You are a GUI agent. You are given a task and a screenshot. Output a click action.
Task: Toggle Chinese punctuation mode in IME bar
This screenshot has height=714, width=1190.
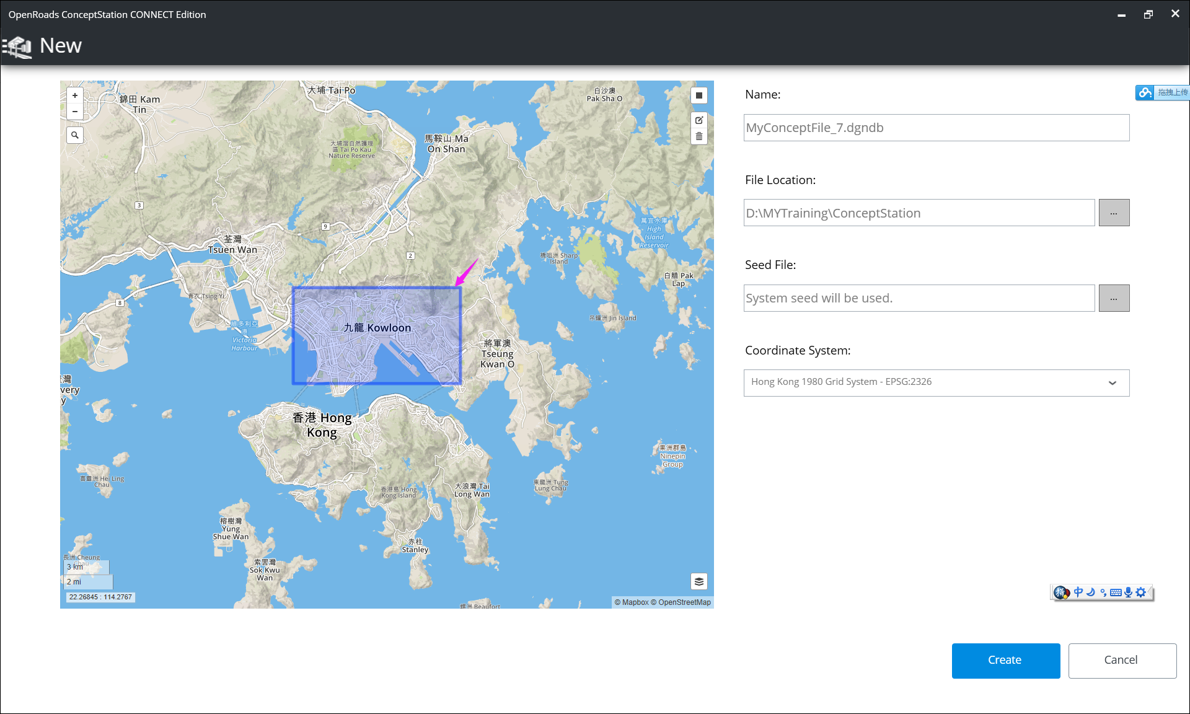tap(1103, 593)
